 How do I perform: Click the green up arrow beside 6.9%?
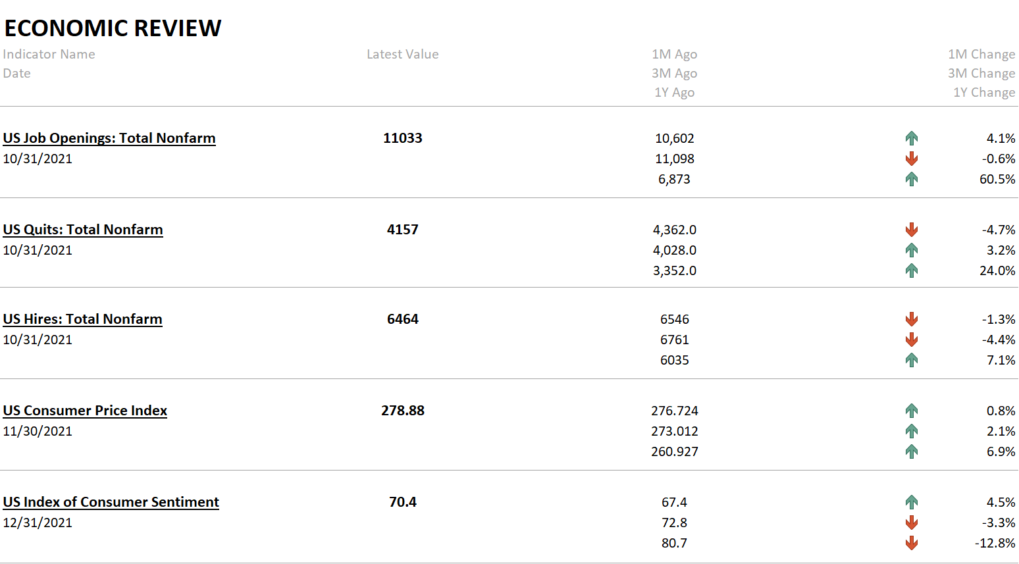click(x=912, y=451)
